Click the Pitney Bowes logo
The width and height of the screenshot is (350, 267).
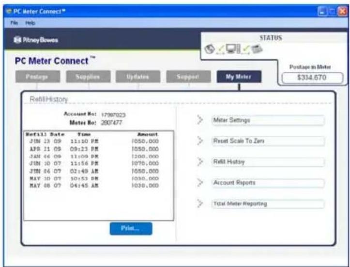36,40
